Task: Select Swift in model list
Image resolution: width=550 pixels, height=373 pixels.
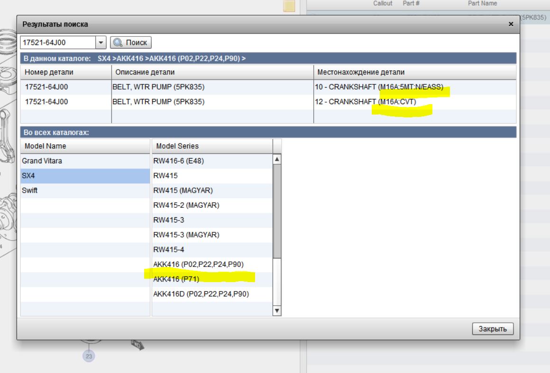Action: click(x=31, y=190)
